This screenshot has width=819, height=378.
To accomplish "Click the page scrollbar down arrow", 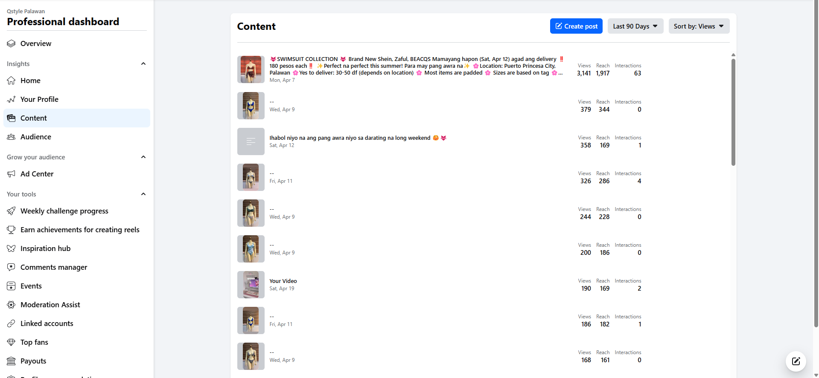I will point(816,375).
